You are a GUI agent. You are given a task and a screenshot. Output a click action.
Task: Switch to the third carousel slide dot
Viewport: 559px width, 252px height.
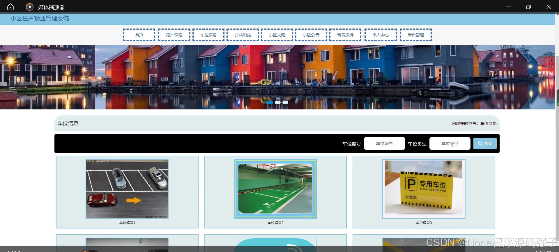point(285,102)
